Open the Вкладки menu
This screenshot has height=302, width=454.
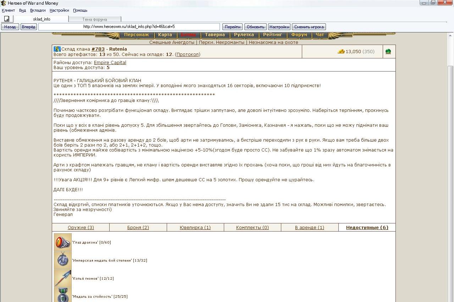pos(38,11)
